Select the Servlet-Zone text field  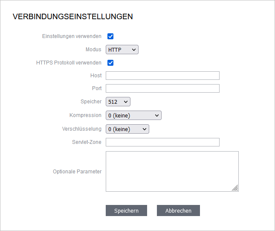162,142
